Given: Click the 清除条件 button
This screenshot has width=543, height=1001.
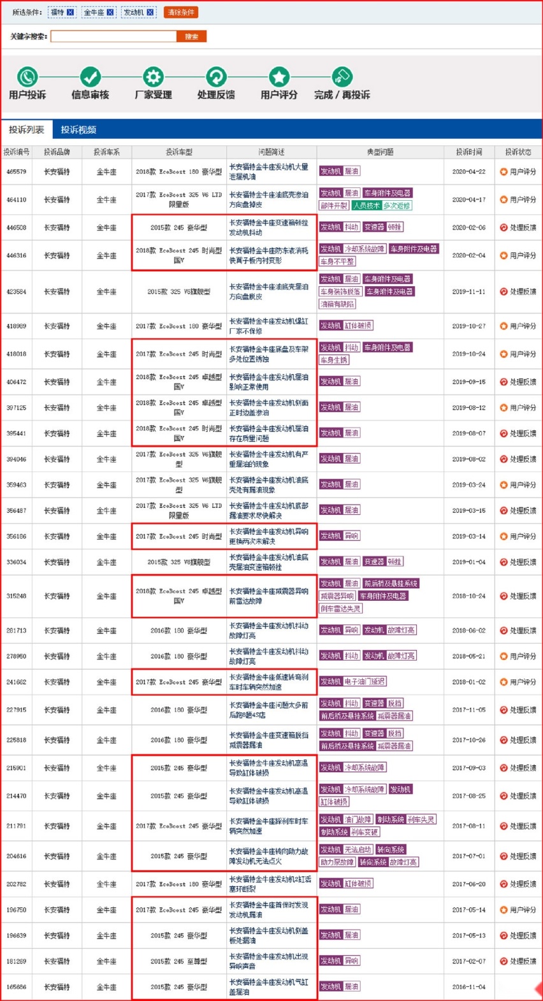Looking at the screenshot, I should [x=181, y=12].
